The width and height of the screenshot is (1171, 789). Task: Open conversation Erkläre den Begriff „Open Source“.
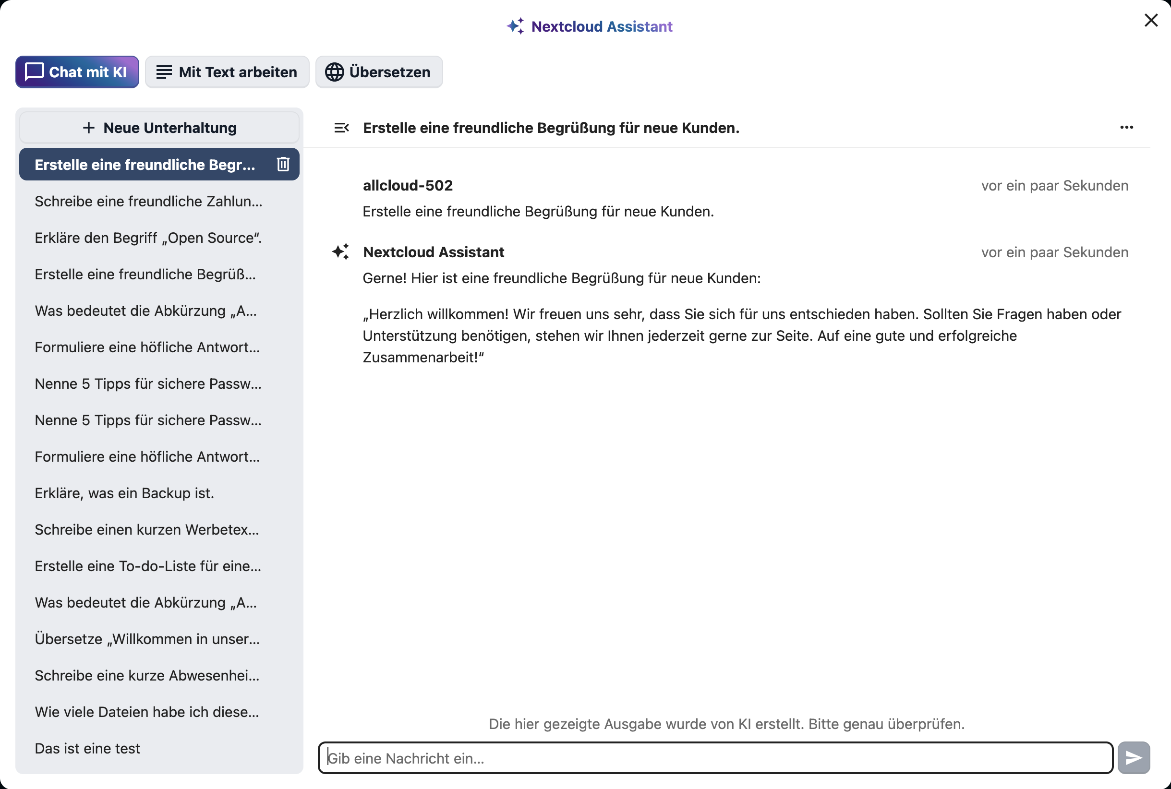[159, 238]
